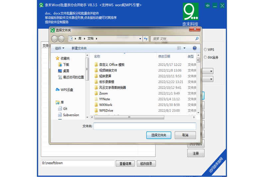266x177 pixels.
Task: Click the refresh button next to address bar
Action: (146, 39)
